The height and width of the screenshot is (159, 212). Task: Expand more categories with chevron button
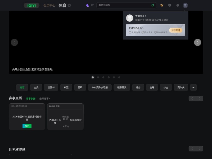pyautogui.click(x=193, y=87)
